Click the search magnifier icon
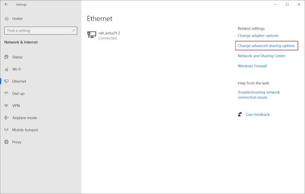 [x=74, y=30]
